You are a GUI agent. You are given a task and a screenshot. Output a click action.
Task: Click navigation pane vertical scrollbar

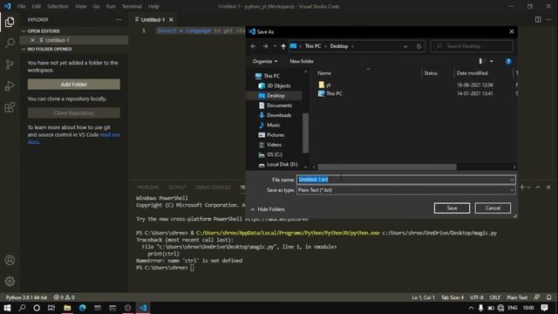click(305, 133)
